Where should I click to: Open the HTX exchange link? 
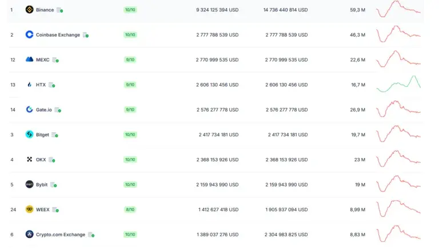(41, 85)
